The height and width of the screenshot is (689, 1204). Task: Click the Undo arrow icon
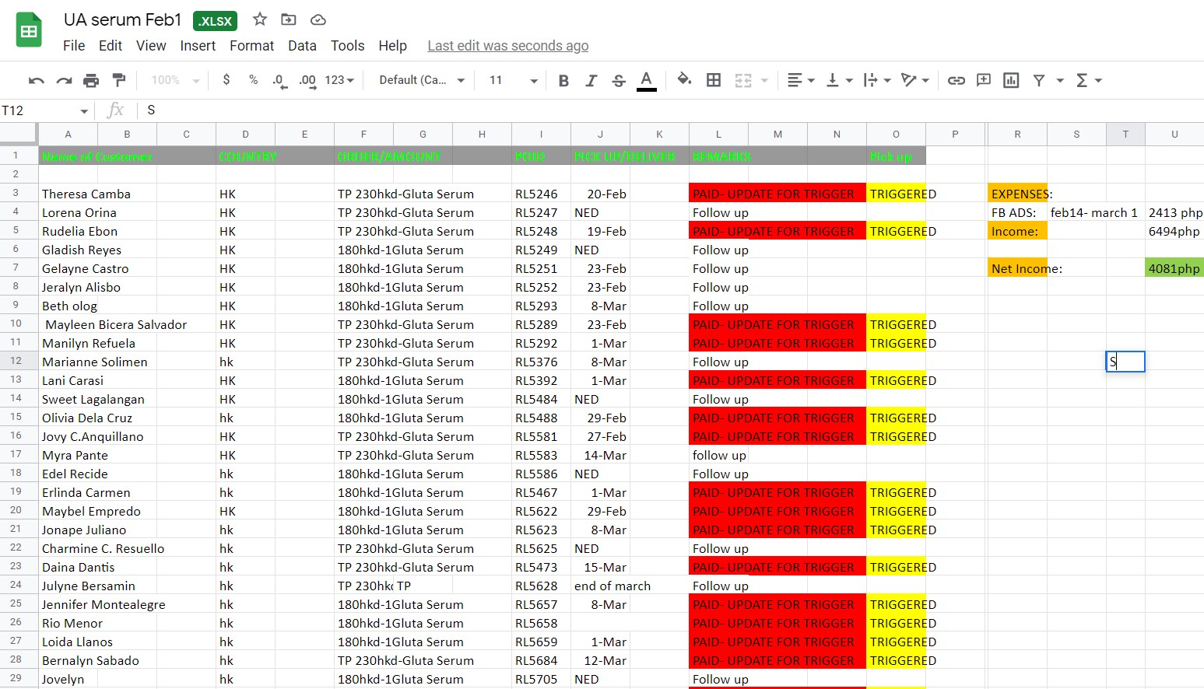[36, 80]
